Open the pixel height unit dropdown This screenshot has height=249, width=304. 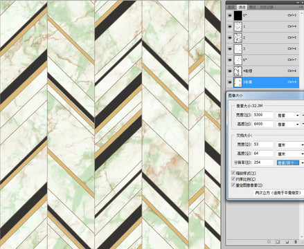[x=288, y=124]
